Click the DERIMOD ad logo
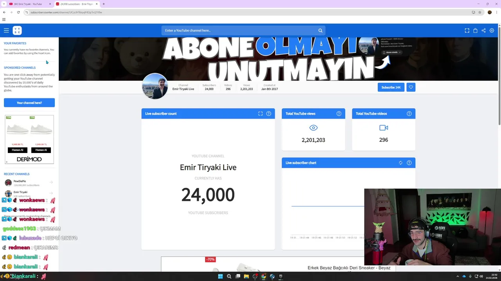Screen dimensions: 501x281 pyautogui.click(x=29, y=159)
